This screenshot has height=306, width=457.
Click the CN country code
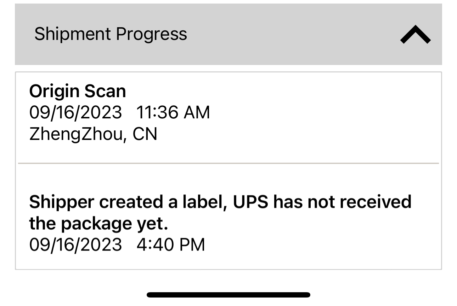[145, 134]
